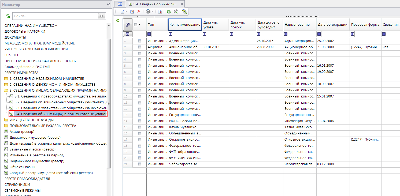Check the checkbox in row 14
The height and width of the screenshot is (196, 400).
[139, 121]
